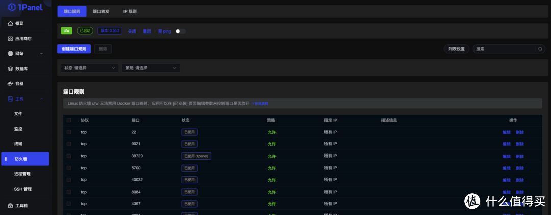Click the 端口 column header
Viewport: 551px width, 215px height.
click(x=135, y=120)
